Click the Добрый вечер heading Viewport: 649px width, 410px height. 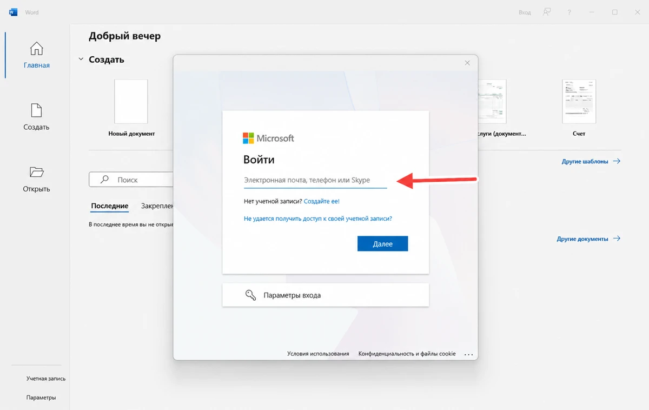tap(125, 36)
